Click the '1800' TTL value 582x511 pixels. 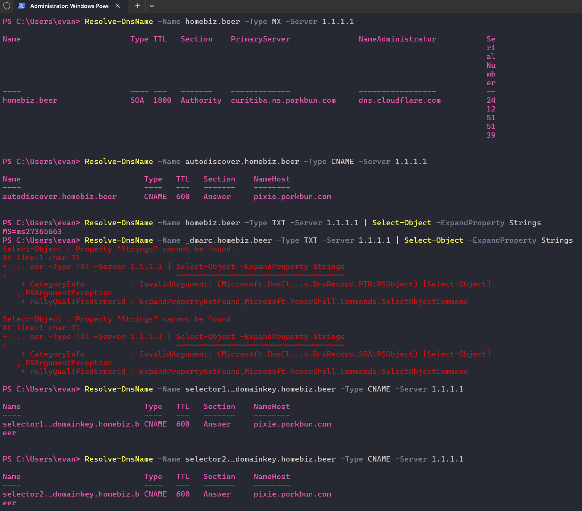point(162,100)
